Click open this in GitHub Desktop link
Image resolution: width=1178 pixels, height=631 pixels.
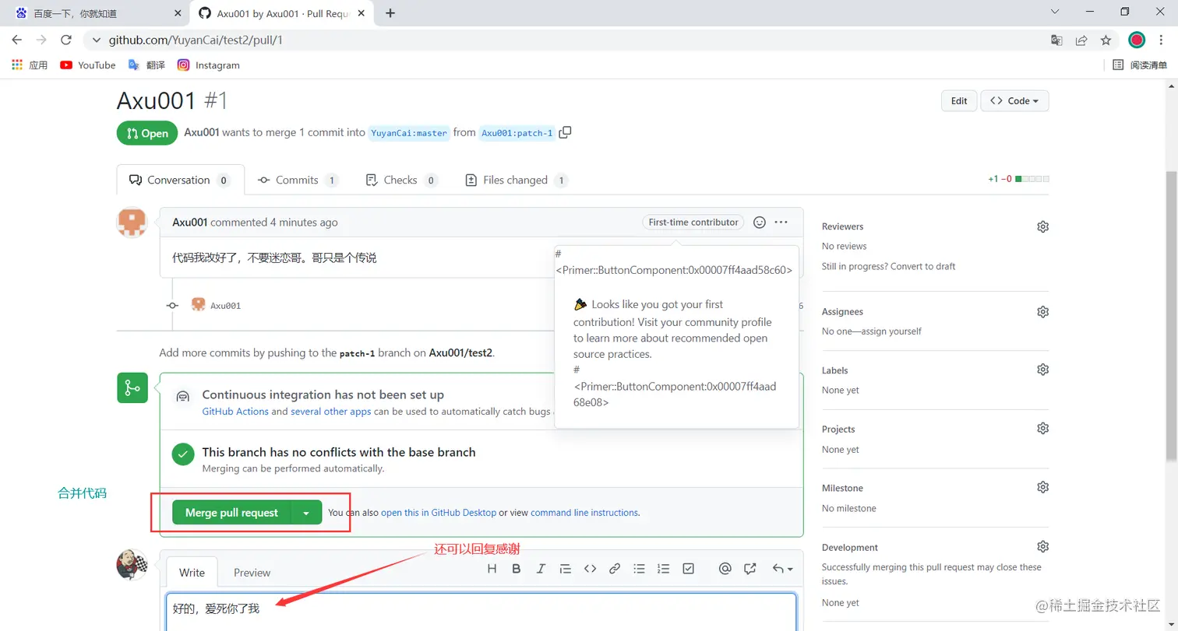click(x=439, y=513)
